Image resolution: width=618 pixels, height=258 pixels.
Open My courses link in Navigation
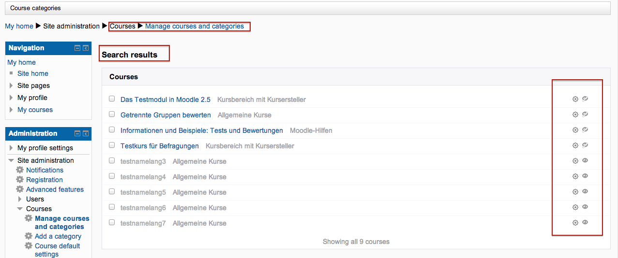coord(35,110)
